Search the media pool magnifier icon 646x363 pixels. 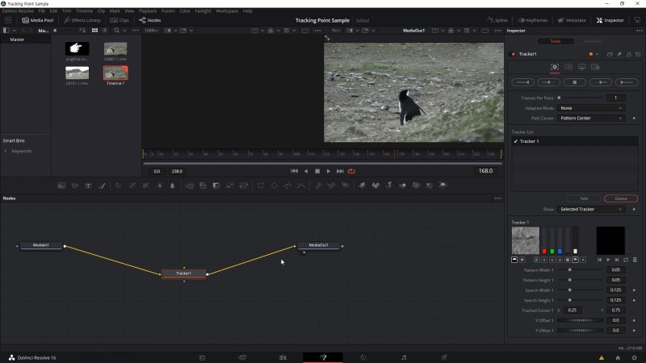(116, 31)
